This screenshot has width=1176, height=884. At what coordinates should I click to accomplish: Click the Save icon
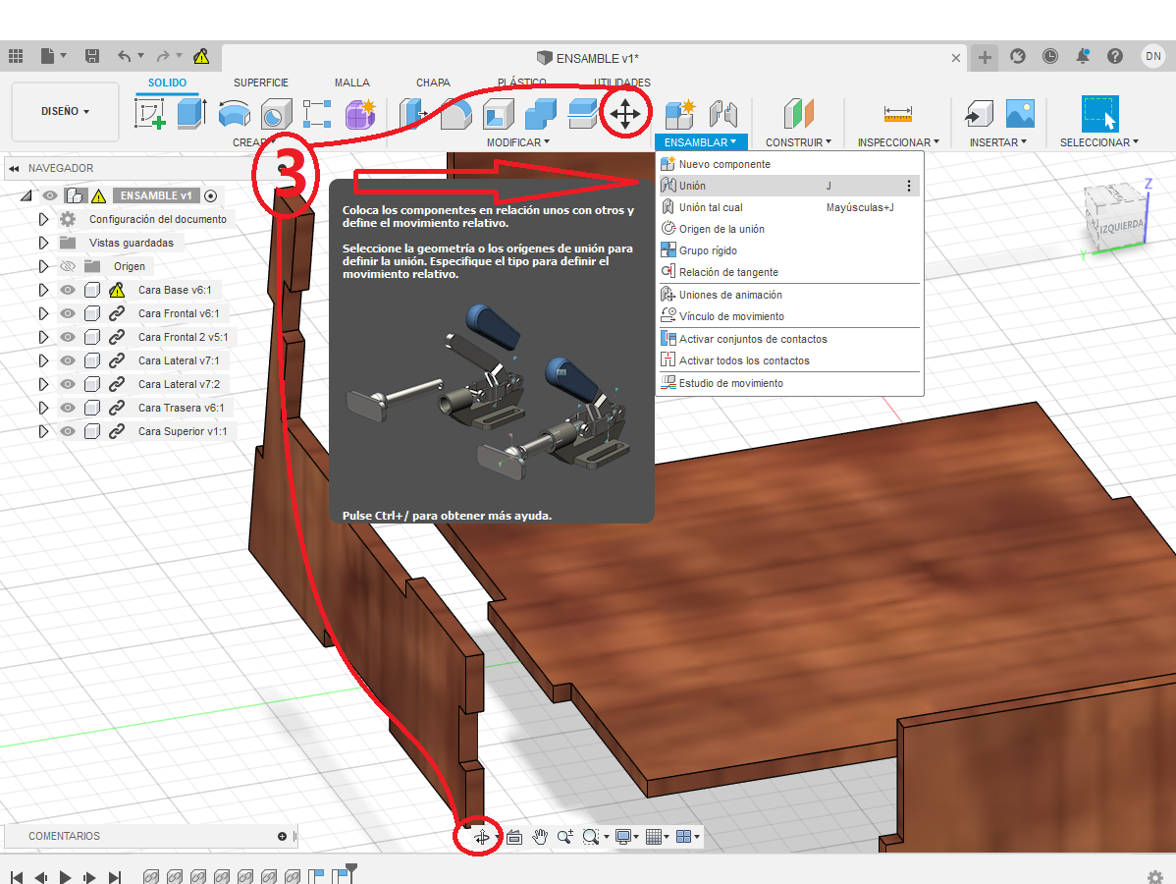(92, 56)
